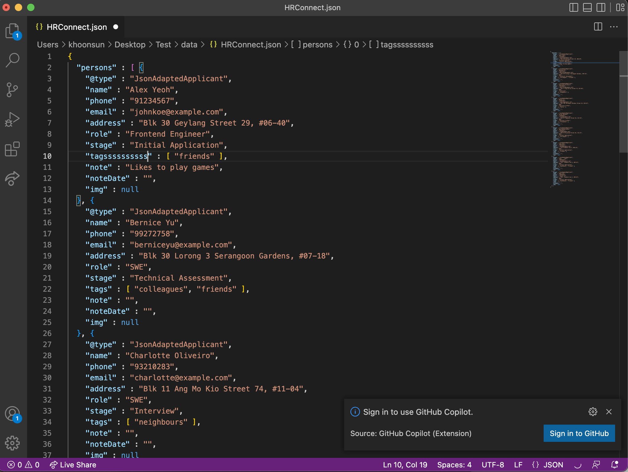This screenshot has height=472, width=628.
Task: Open the Explorer view in activity bar
Action: (12, 31)
